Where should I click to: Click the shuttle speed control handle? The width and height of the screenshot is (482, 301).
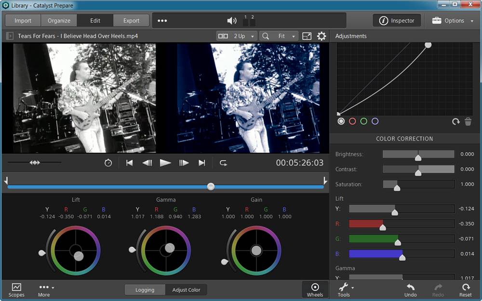click(35, 162)
